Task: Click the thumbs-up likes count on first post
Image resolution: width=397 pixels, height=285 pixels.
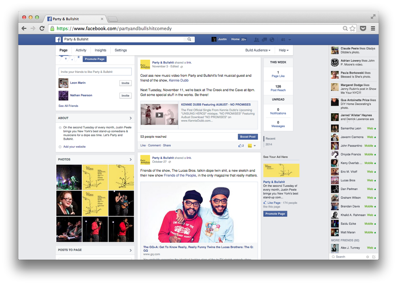Action: pos(241,146)
